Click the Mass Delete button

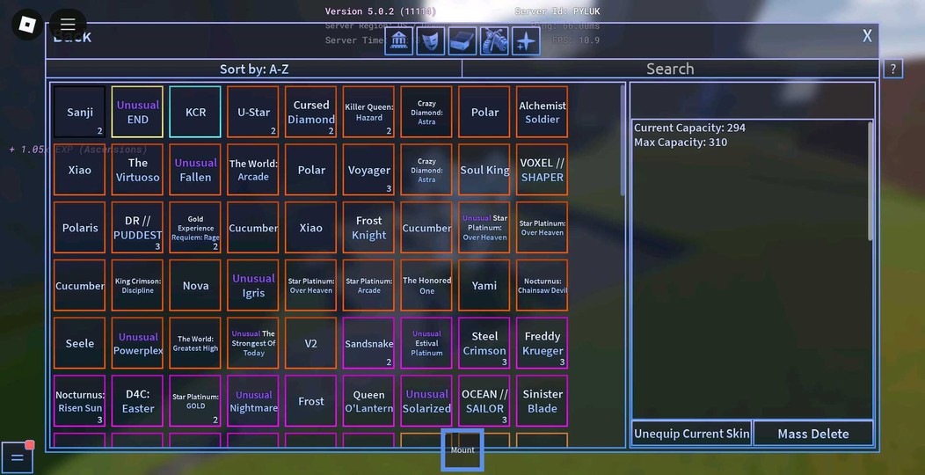pos(813,434)
